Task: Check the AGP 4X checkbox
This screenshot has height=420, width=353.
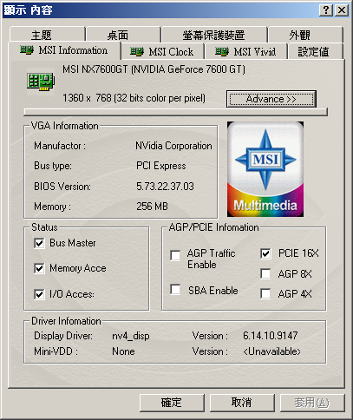Action: click(265, 294)
